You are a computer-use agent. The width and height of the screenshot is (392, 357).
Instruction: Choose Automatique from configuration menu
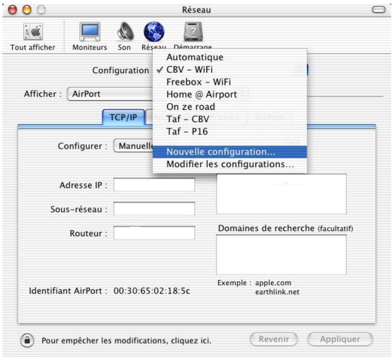(229, 57)
